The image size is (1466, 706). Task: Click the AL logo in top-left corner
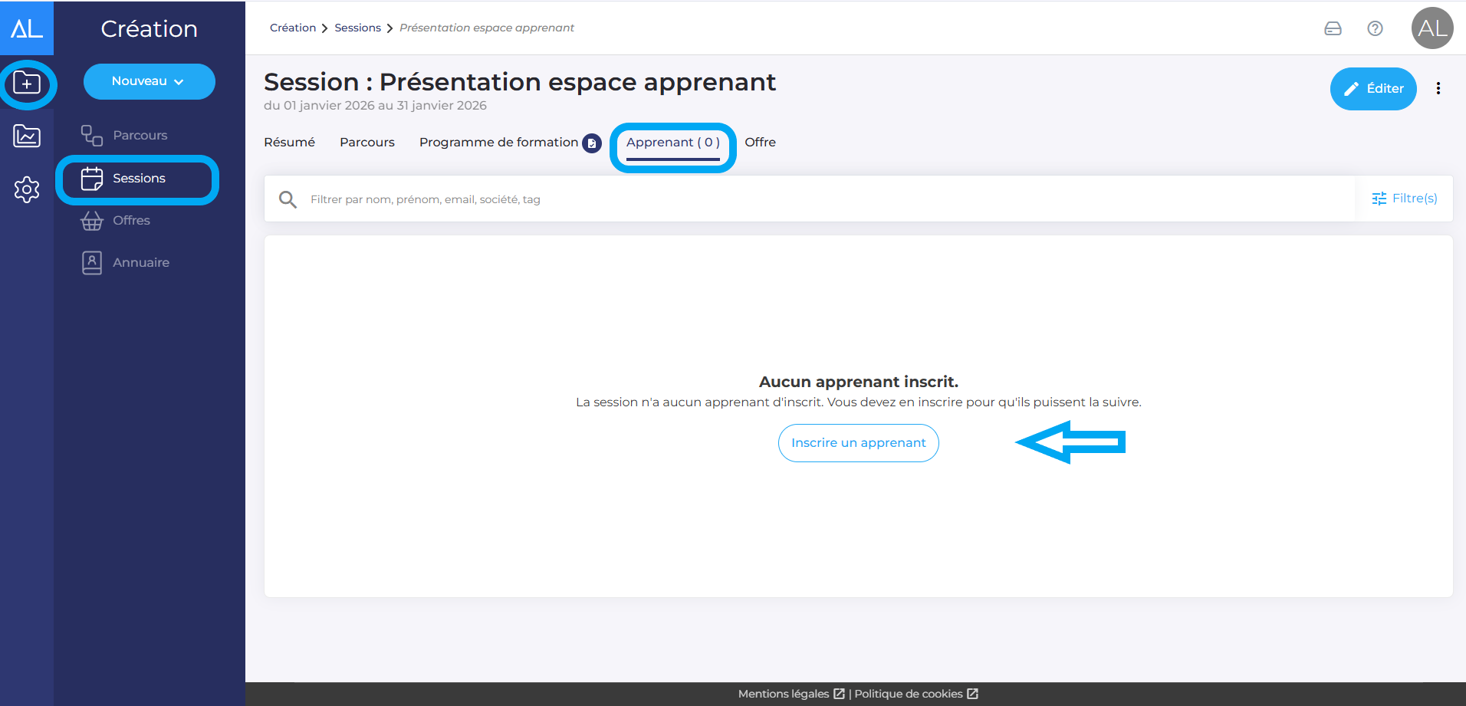pyautogui.click(x=27, y=28)
